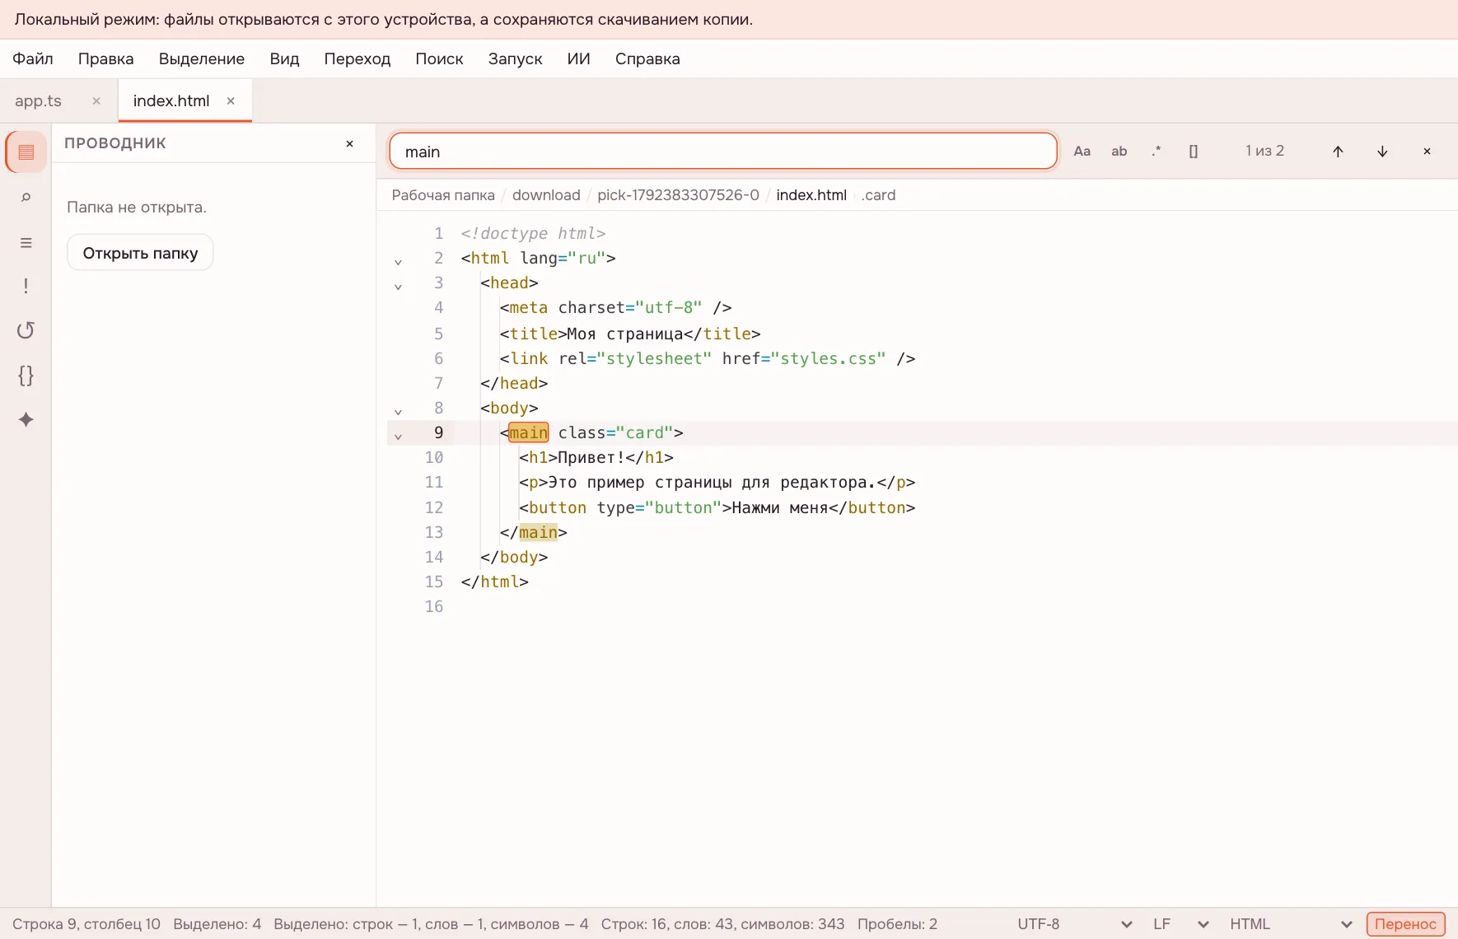Toggle regular expression search option

(1157, 152)
